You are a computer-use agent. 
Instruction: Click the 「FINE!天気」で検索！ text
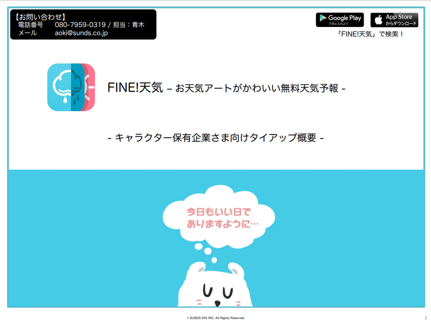click(x=370, y=34)
